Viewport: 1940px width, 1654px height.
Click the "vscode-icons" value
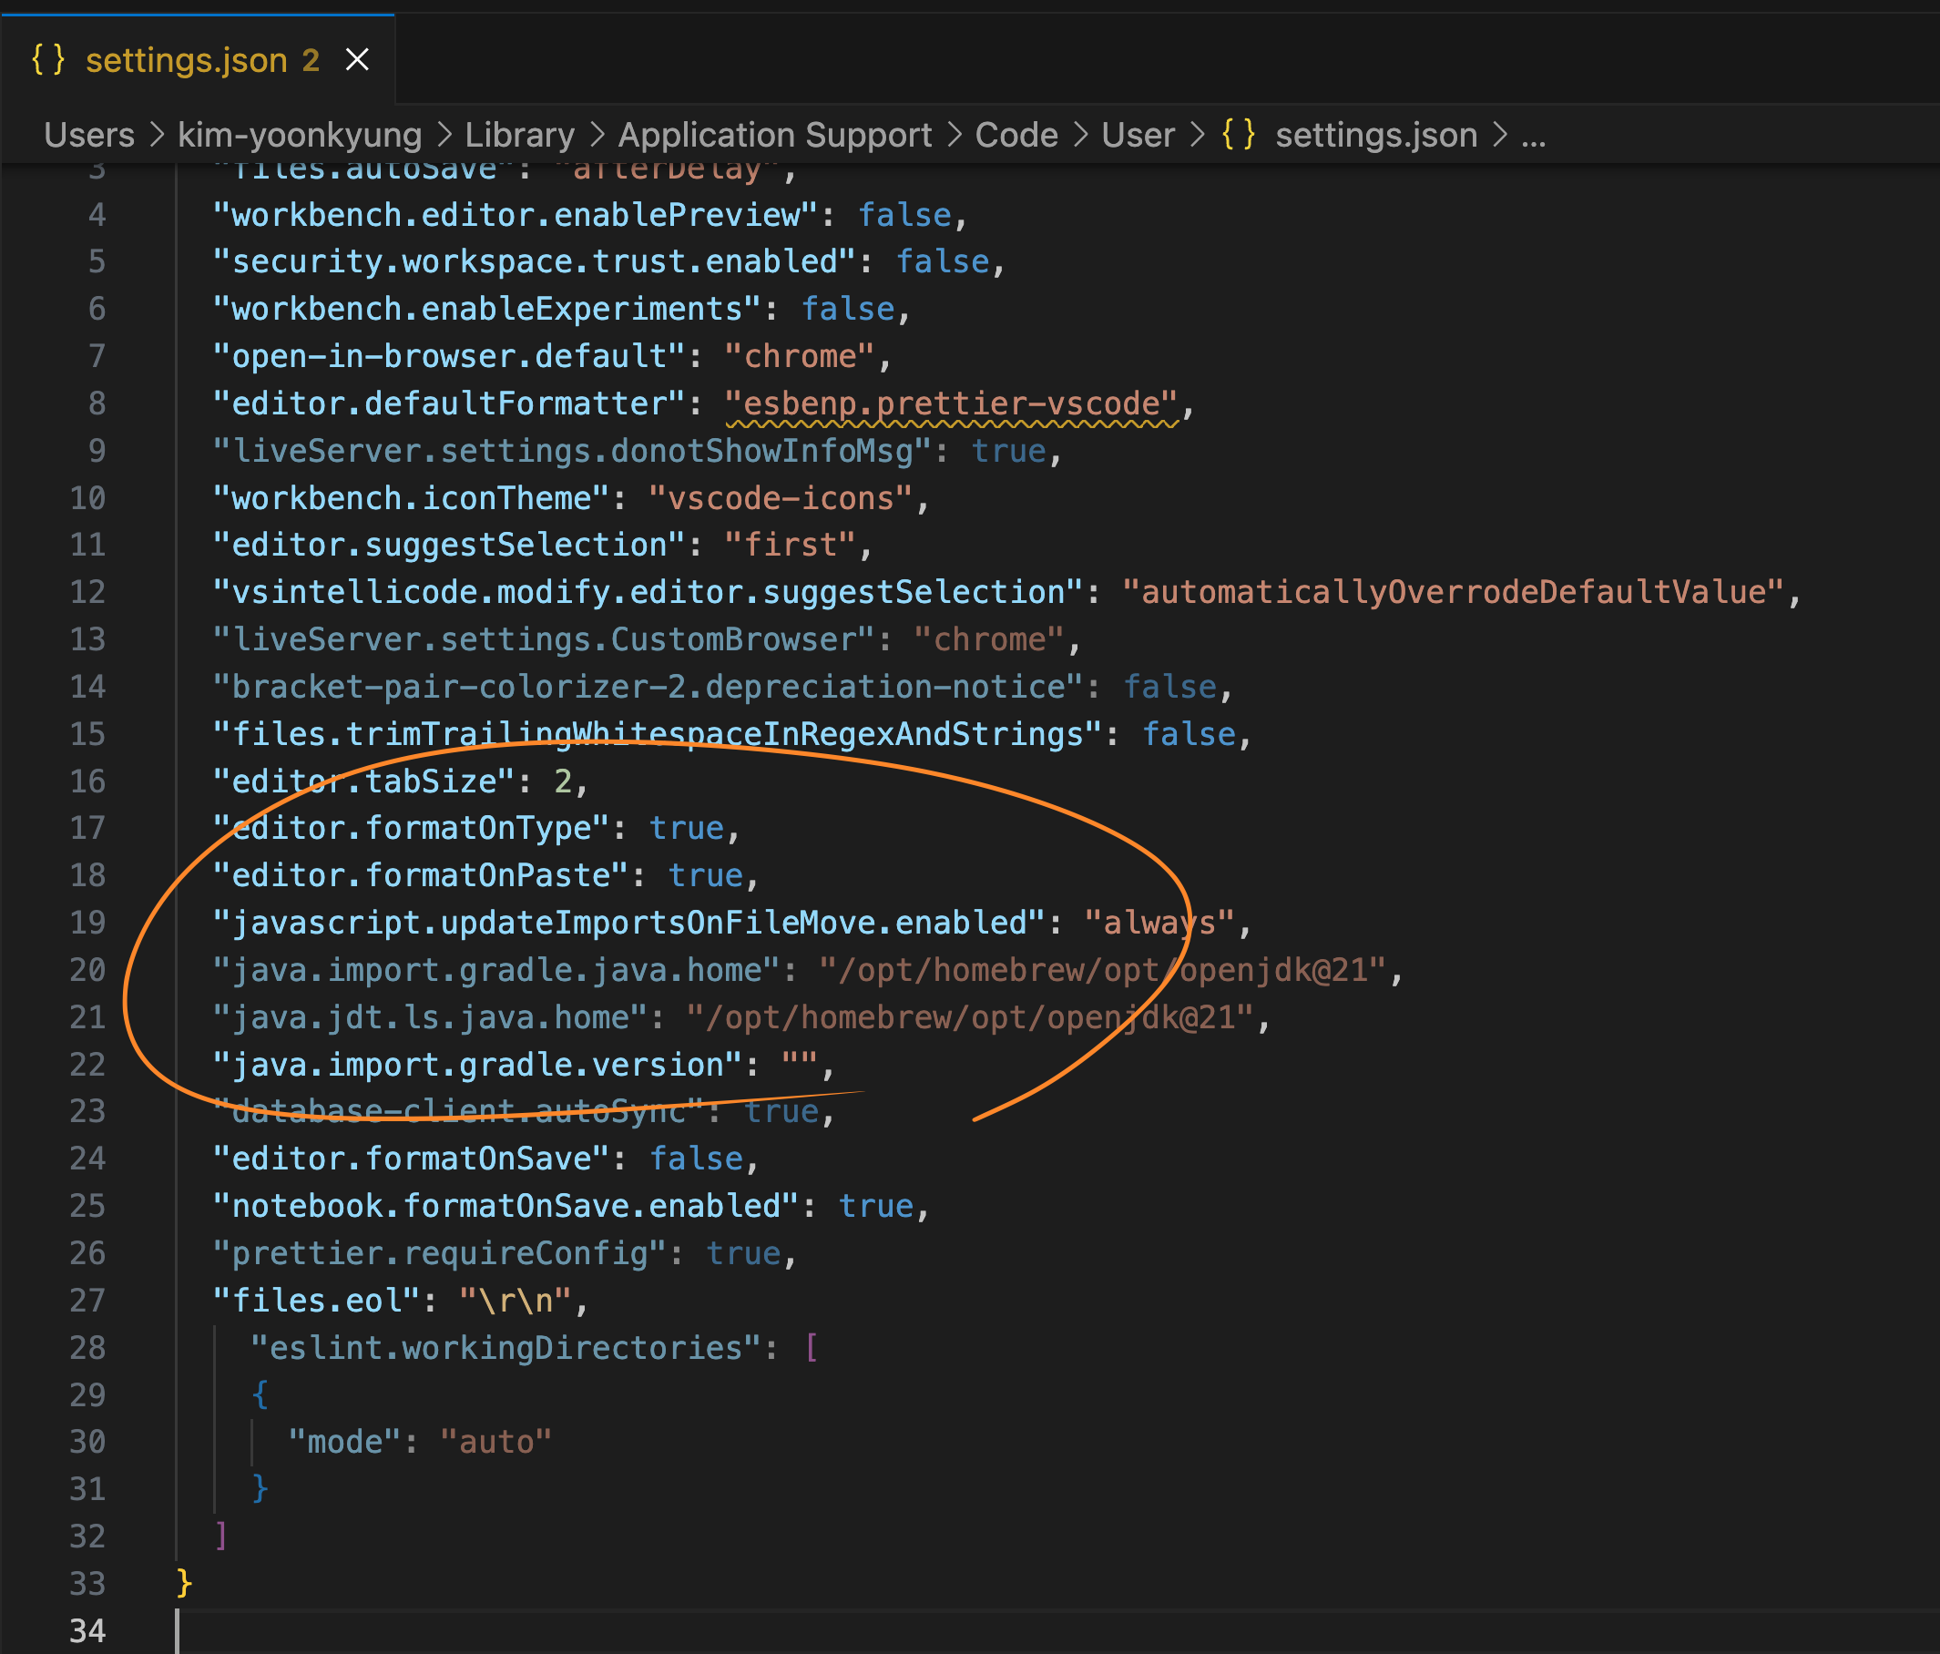point(781,498)
